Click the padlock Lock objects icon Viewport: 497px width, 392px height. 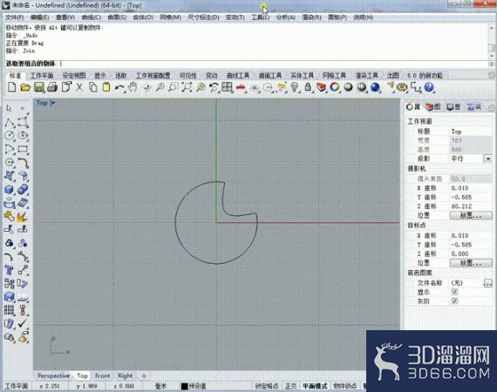[308, 87]
